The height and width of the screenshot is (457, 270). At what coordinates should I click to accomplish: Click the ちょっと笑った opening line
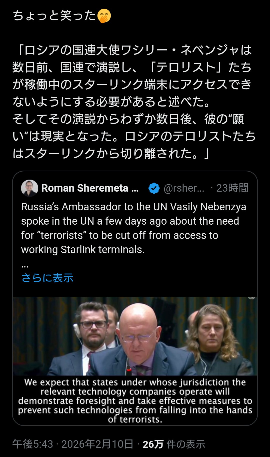coord(54,16)
